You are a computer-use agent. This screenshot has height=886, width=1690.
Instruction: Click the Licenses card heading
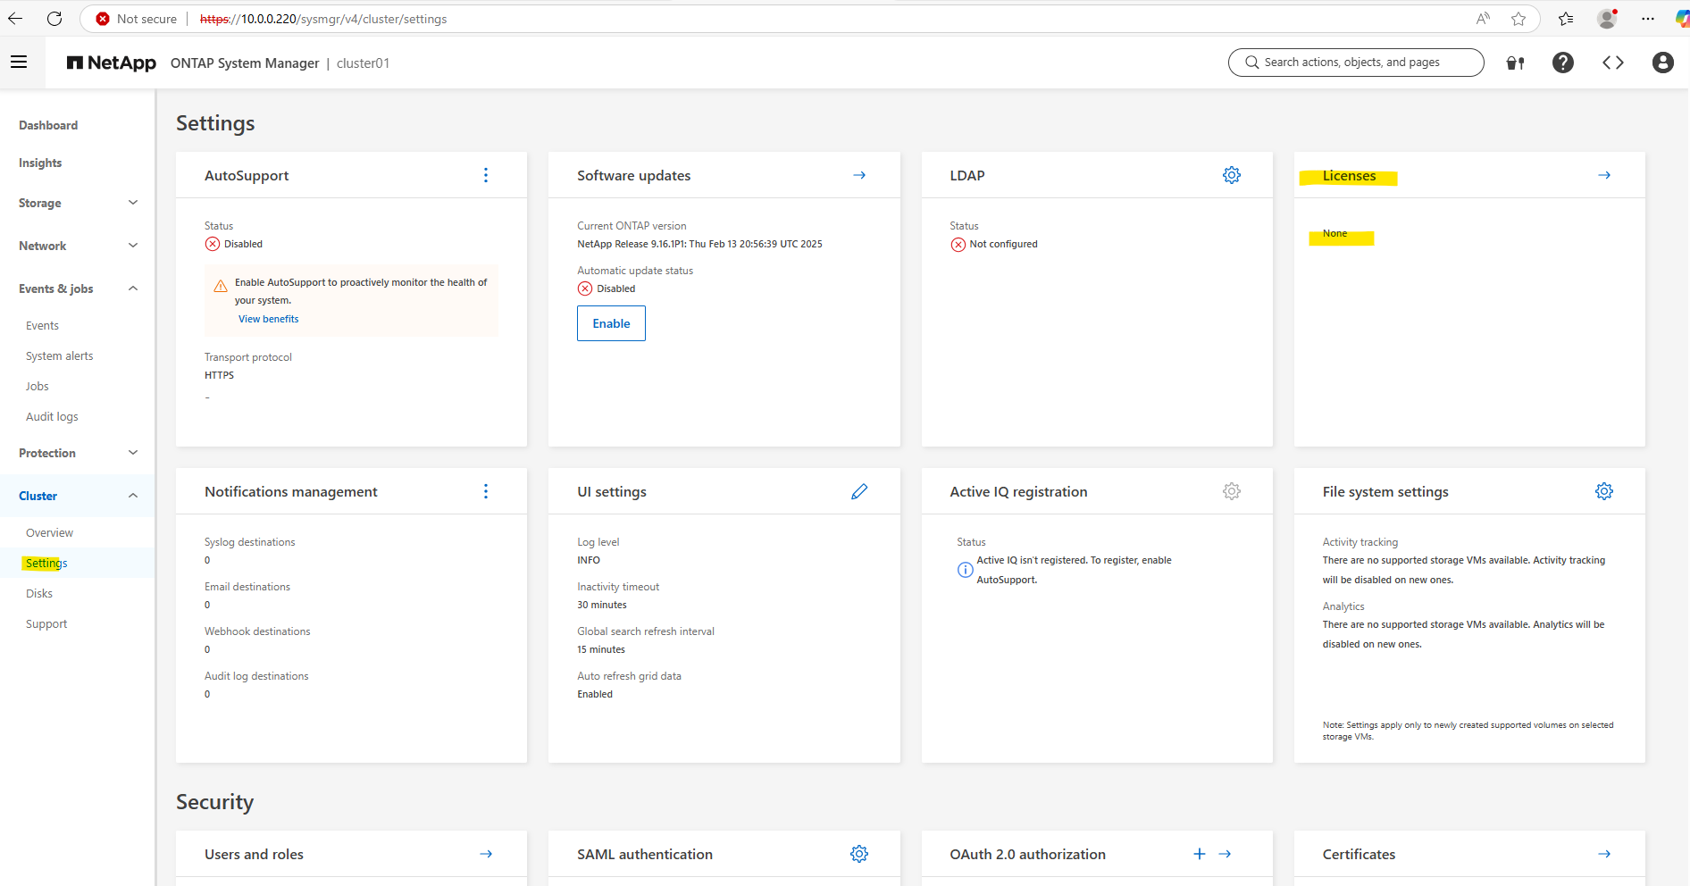[x=1349, y=176]
